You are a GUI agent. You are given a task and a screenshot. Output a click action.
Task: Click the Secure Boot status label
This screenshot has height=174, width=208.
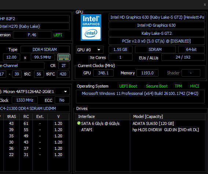pyautogui.click(x=157, y=86)
